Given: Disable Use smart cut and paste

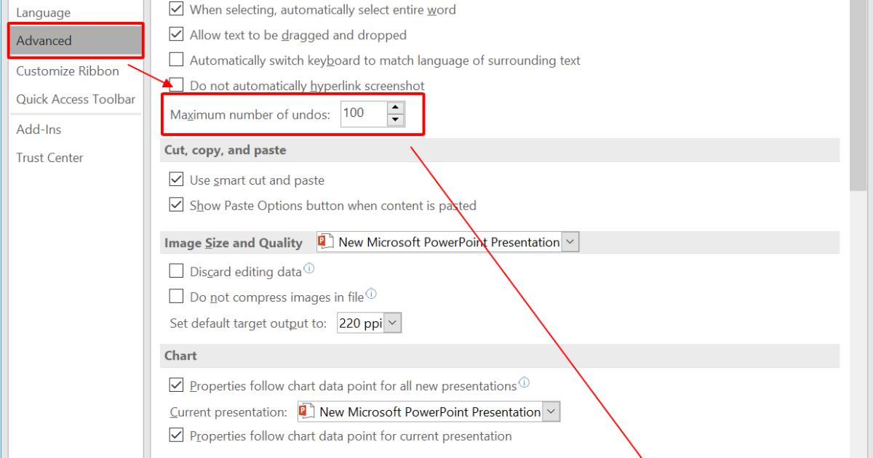Looking at the screenshot, I should (176, 180).
